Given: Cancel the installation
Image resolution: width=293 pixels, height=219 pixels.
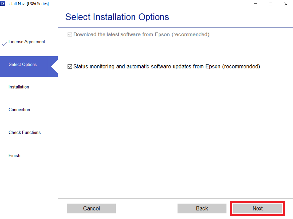Looking at the screenshot, I should pos(91,208).
